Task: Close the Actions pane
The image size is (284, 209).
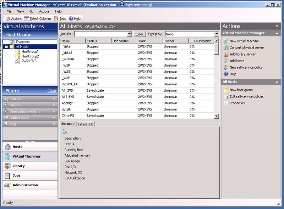Action: pos(277,27)
